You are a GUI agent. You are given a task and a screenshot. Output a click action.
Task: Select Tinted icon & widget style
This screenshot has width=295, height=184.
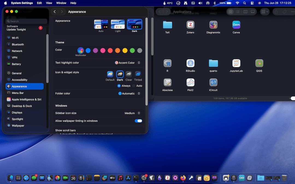click(x=138, y=74)
